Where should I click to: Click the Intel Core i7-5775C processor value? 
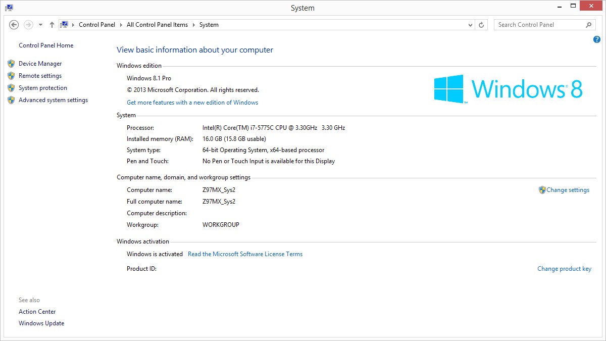tap(274, 128)
